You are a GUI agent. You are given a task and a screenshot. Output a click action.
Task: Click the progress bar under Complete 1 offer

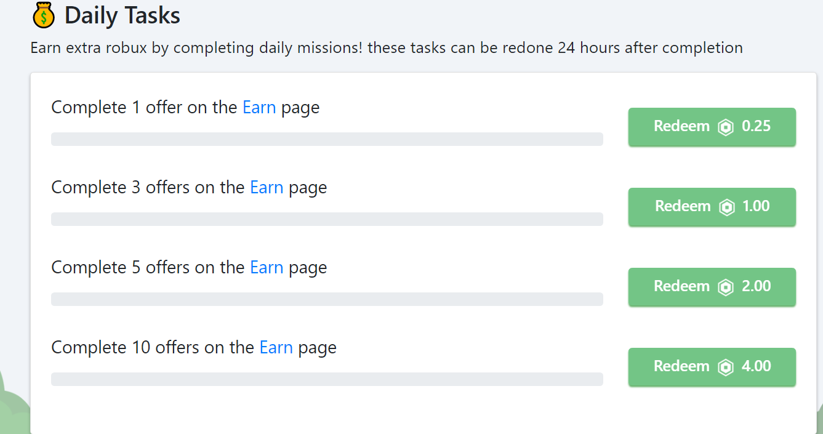coord(327,139)
